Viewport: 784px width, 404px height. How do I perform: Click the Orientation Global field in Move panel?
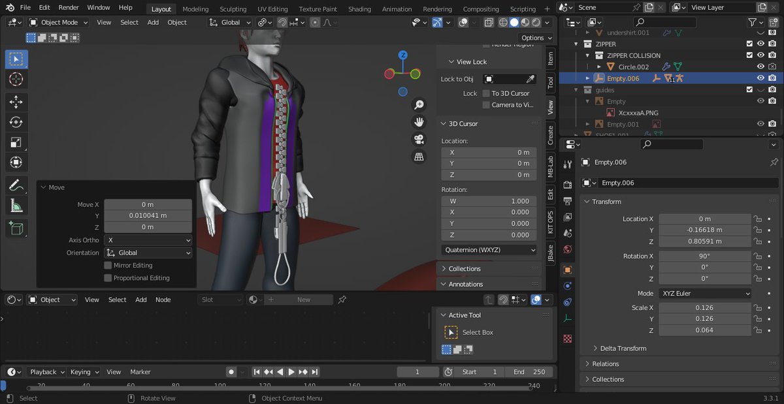[148, 253]
